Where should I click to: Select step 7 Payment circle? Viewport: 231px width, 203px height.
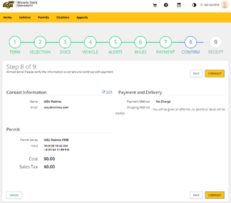(x=165, y=42)
